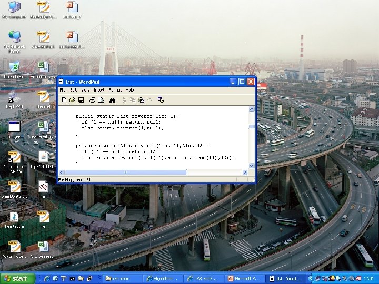Select the My Network Places desktop icon
Viewport: 379px width, 284px height.
[x=14, y=42]
